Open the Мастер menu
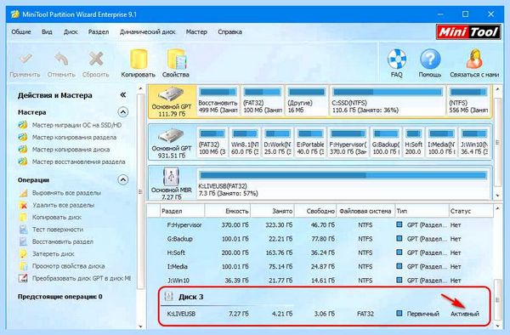This screenshot has width=510, height=335. pyautogui.click(x=196, y=31)
